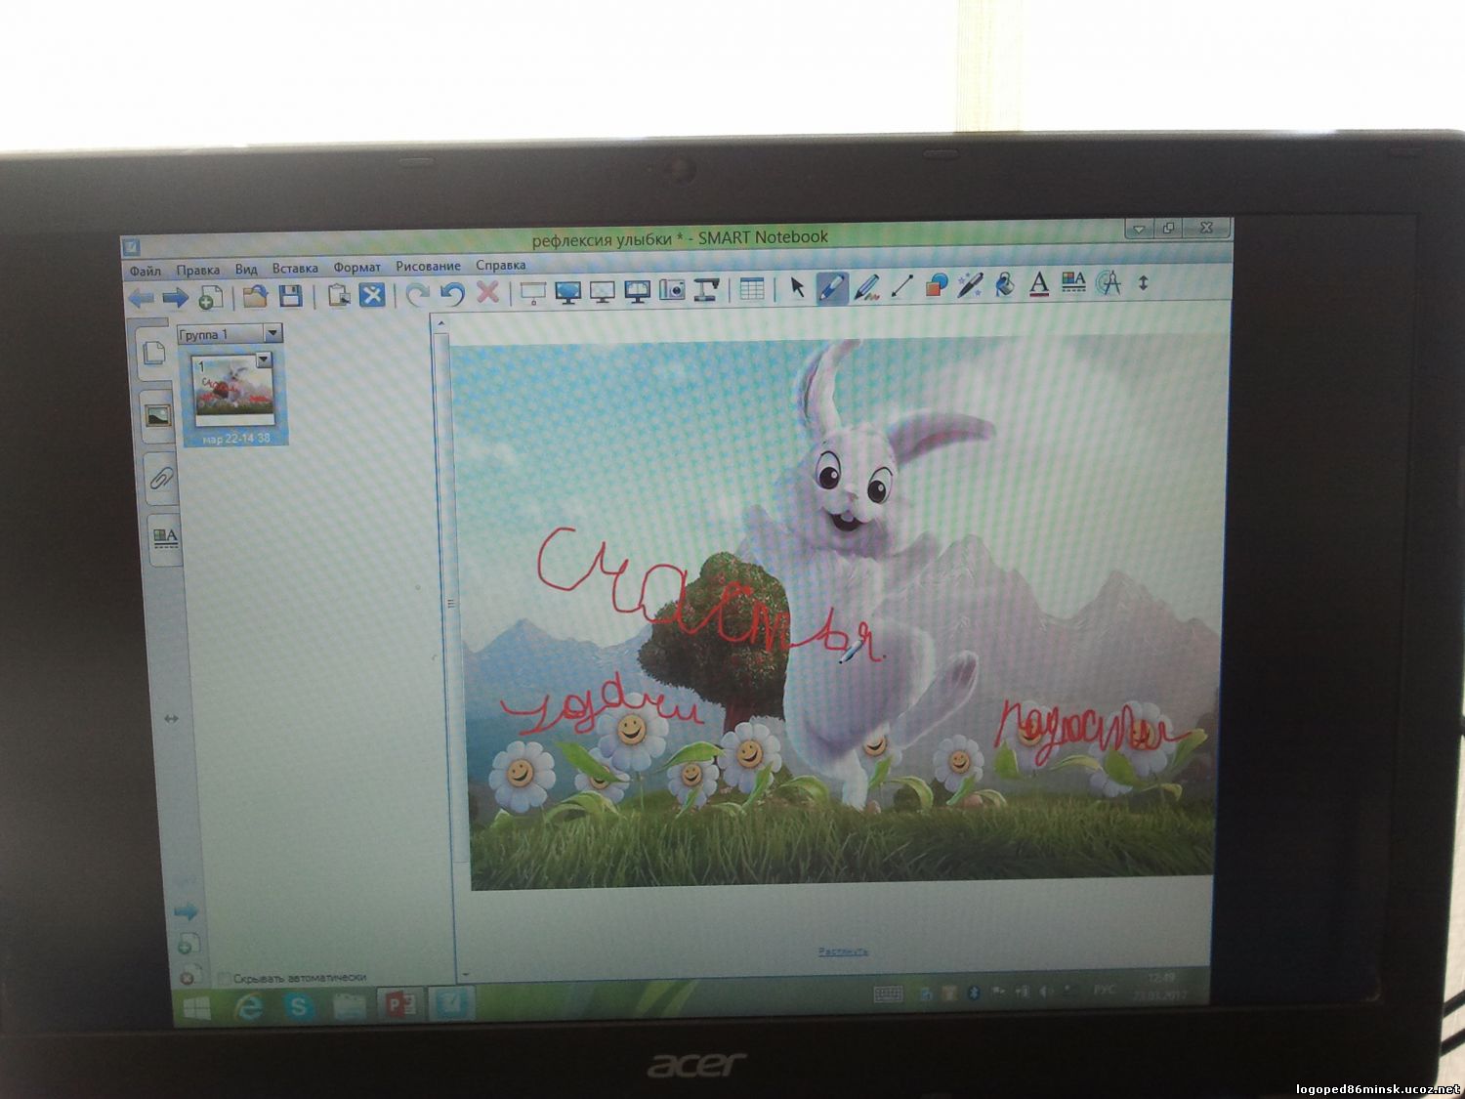Pick the Line drawing tool
Image resolution: width=1465 pixels, height=1099 pixels.
[x=901, y=286]
